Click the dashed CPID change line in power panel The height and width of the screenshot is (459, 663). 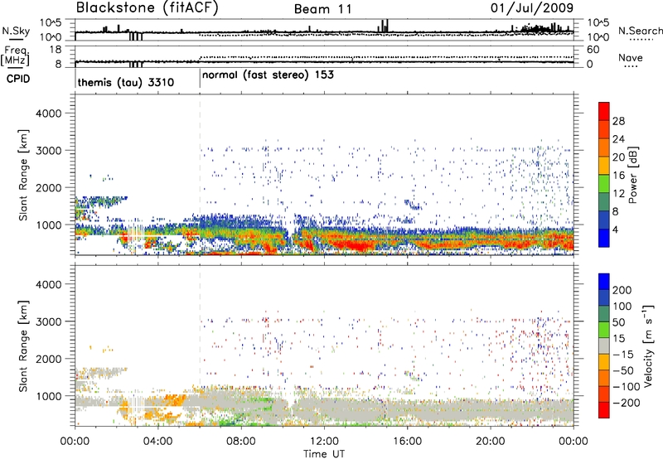pos(200,175)
